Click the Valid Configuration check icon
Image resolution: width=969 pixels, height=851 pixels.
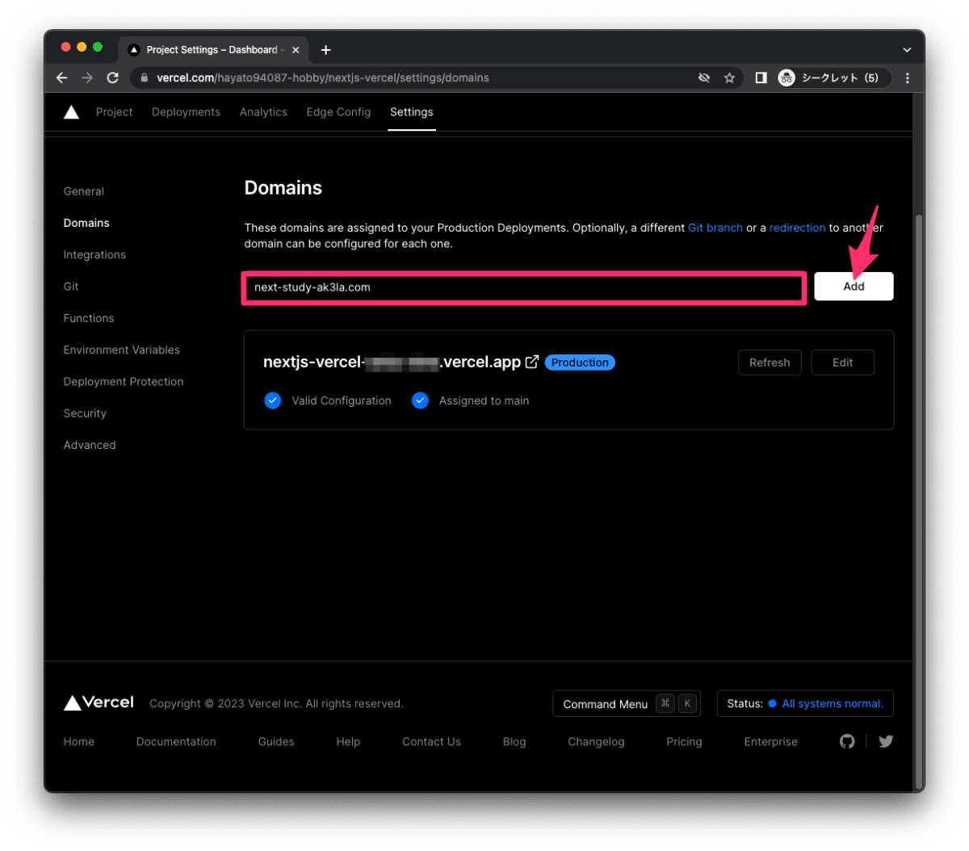(273, 400)
